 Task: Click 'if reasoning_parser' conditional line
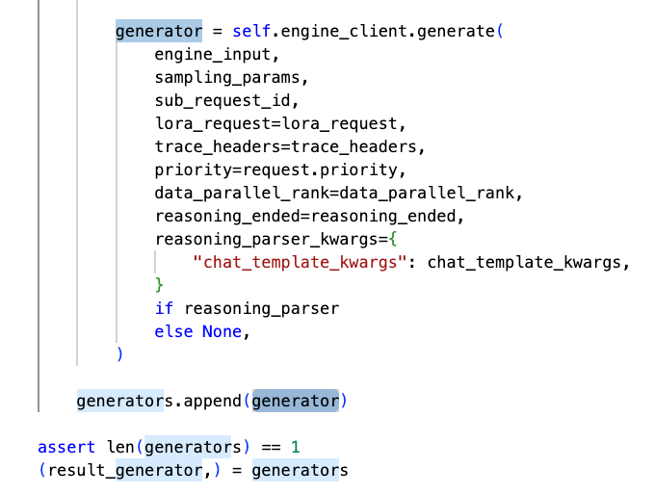(x=247, y=309)
